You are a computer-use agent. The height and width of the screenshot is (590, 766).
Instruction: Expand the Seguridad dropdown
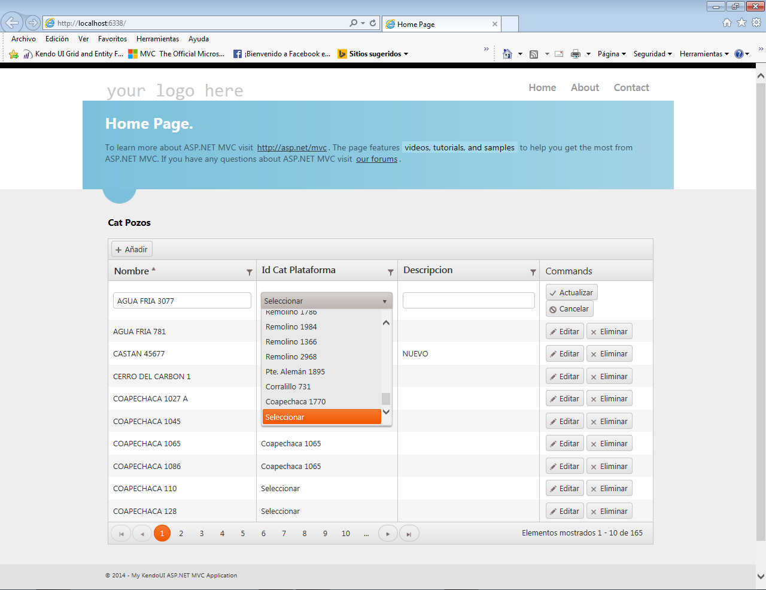tap(653, 54)
